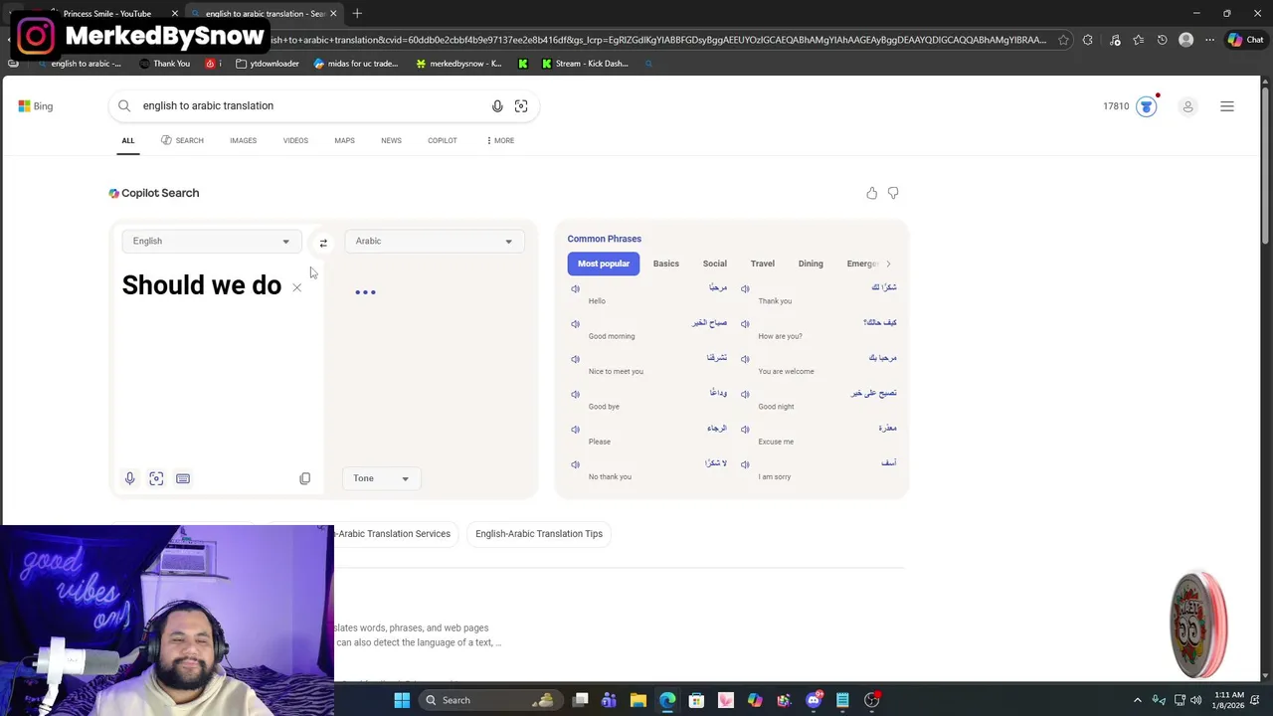
Task: Open 'midas for uc trade...' bookmark
Action: pos(355,64)
